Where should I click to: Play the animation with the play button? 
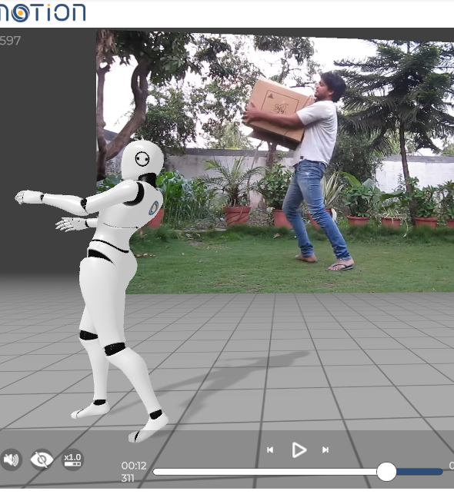[x=299, y=450]
